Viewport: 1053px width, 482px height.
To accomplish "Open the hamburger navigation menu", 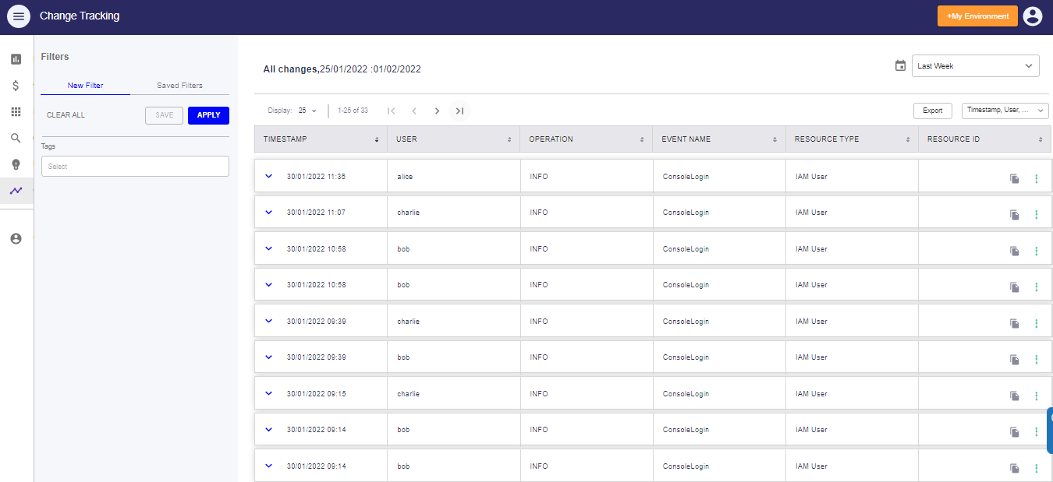I will [x=19, y=16].
